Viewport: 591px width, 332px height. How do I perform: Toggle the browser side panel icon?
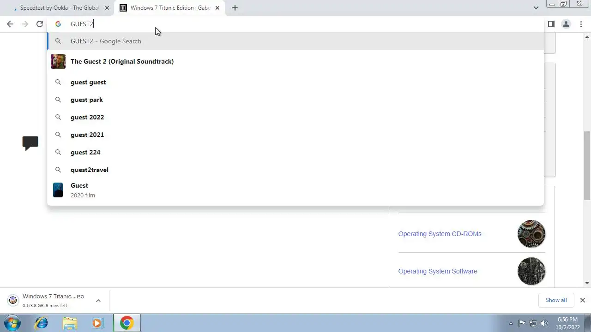pyautogui.click(x=551, y=24)
